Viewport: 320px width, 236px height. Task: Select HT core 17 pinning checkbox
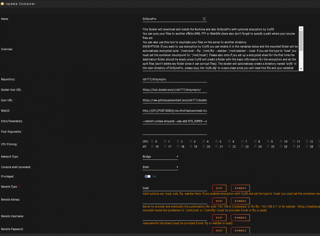tap(165, 146)
